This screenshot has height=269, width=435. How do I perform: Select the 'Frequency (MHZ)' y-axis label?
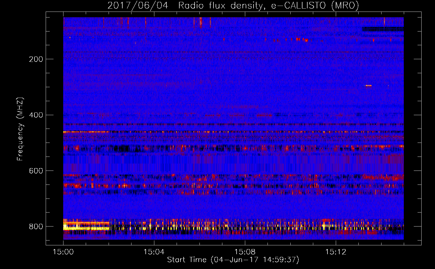[x=20, y=129]
